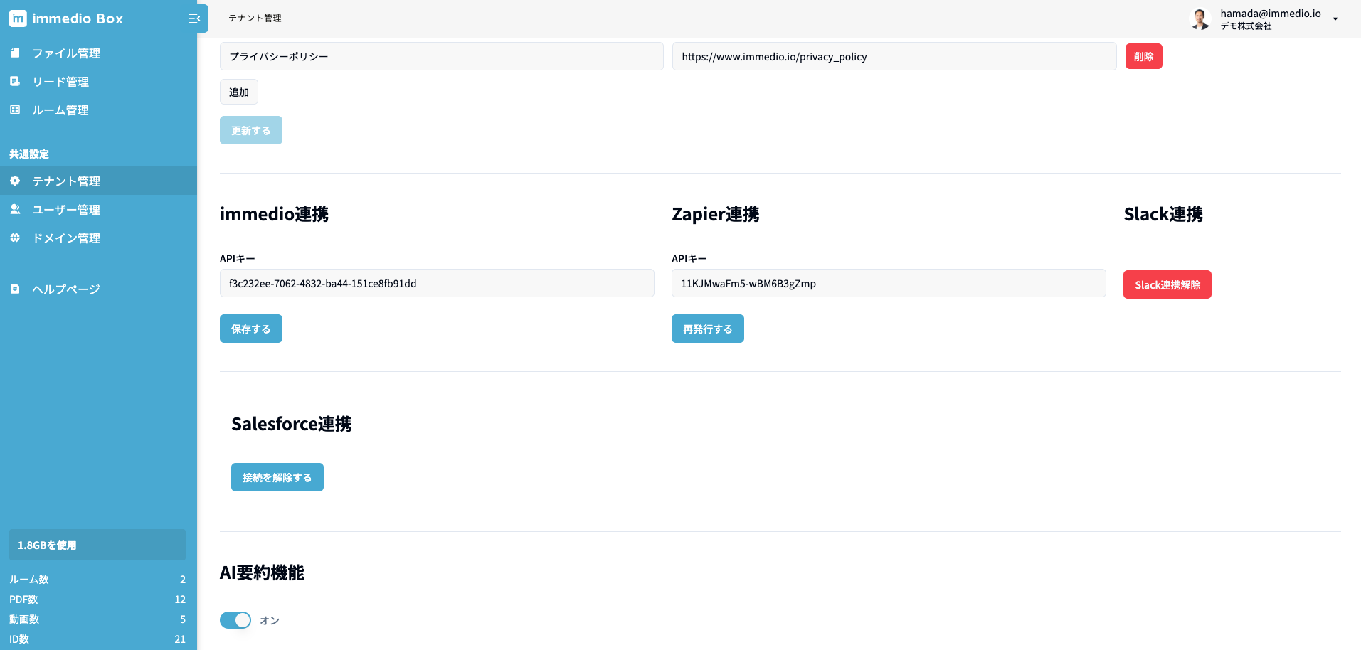The width and height of the screenshot is (1361, 650).
Task: Click the Slack連携解除 button
Action: [x=1167, y=284]
